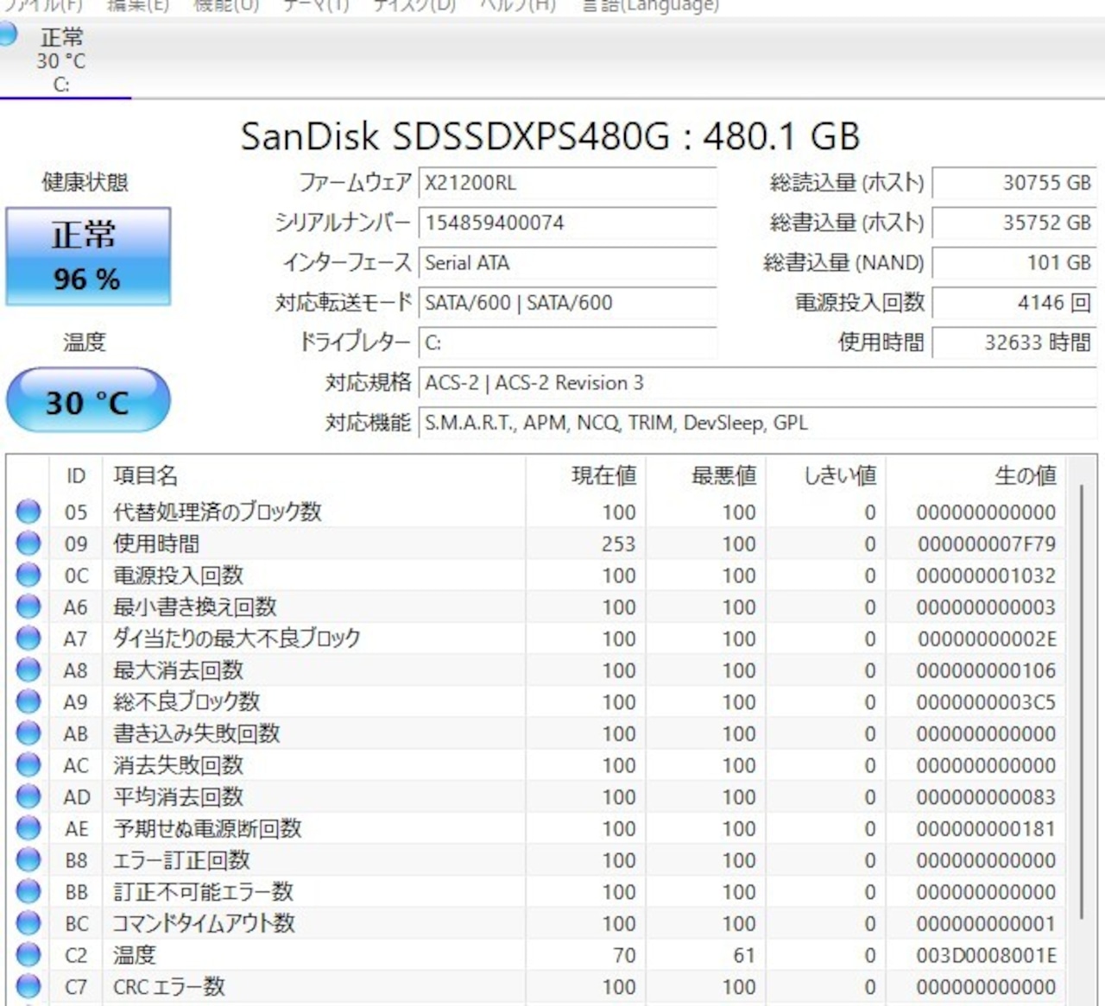Click the status icon for row B8
1105x1006 pixels.
[28, 859]
